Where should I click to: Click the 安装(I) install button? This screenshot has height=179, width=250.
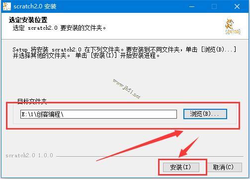tap(181, 167)
